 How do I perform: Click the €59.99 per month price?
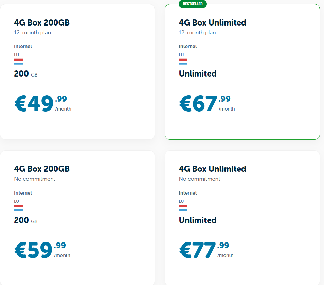click(x=42, y=250)
